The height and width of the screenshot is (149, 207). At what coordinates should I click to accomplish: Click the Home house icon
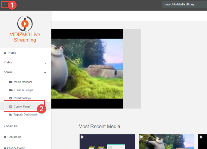[x=5, y=53]
